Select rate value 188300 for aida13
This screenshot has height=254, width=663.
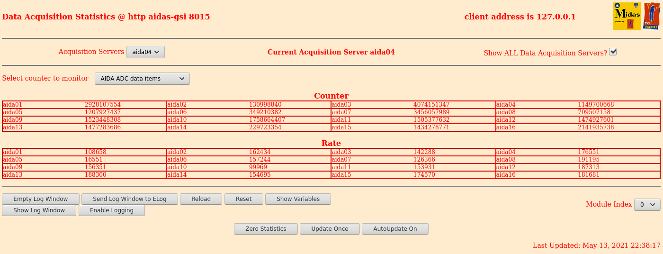[x=96, y=175]
